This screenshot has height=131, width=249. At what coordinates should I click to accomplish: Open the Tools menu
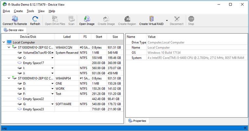(30, 11)
